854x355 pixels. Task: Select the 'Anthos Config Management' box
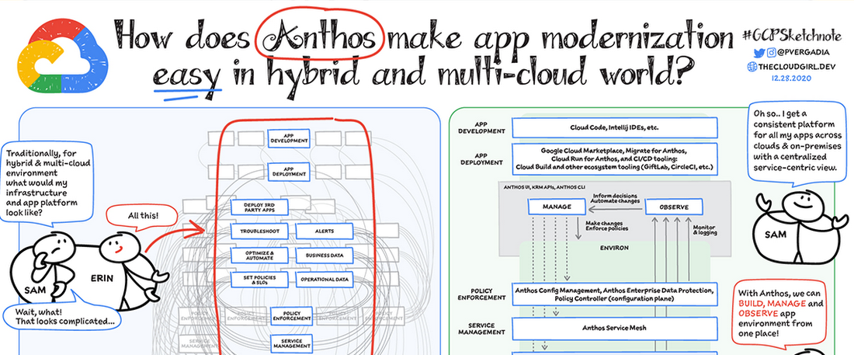[614, 294]
